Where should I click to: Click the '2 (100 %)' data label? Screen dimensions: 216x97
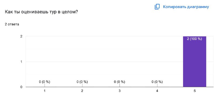click(194, 39)
